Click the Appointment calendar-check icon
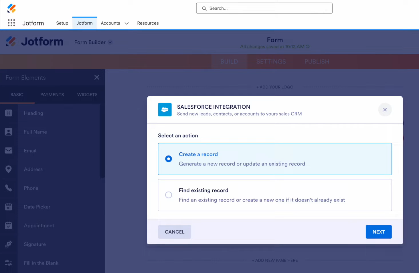 [9, 225]
